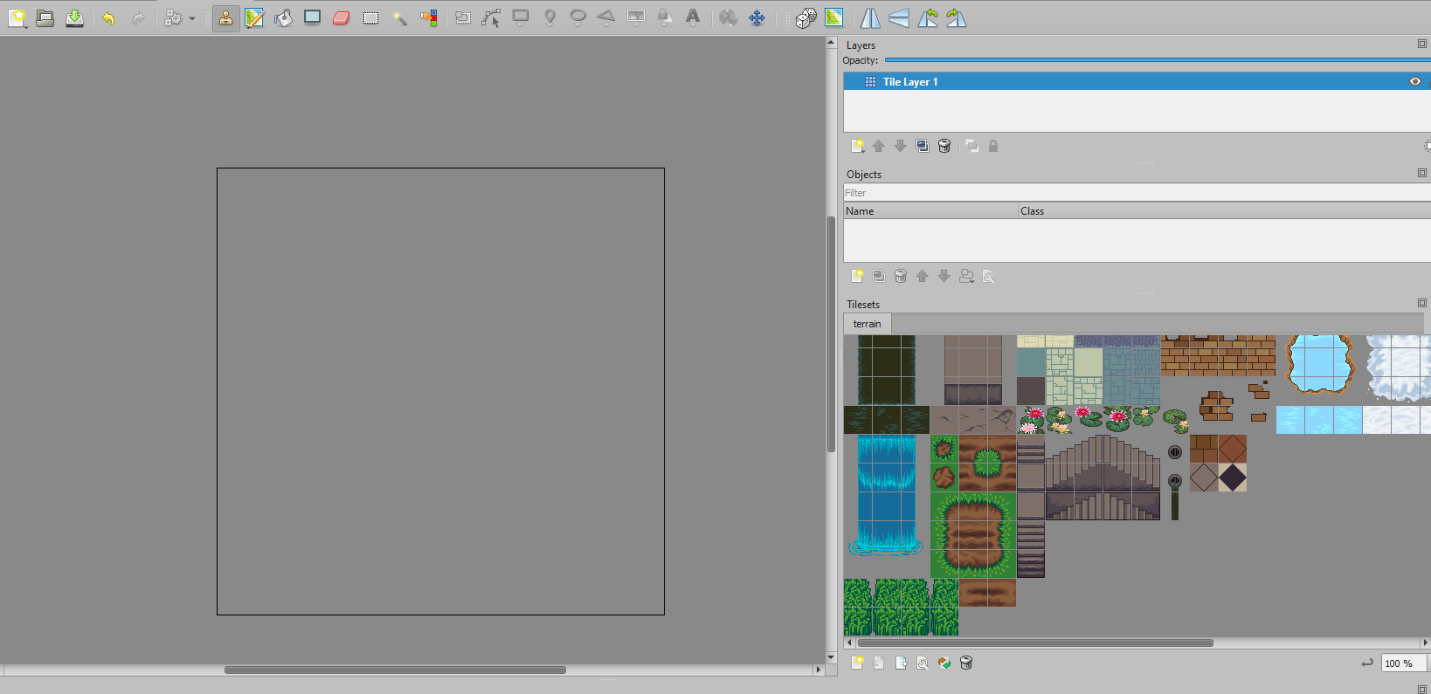This screenshot has width=1431, height=694.
Task: Create a new map file
Action: pyautogui.click(x=17, y=17)
